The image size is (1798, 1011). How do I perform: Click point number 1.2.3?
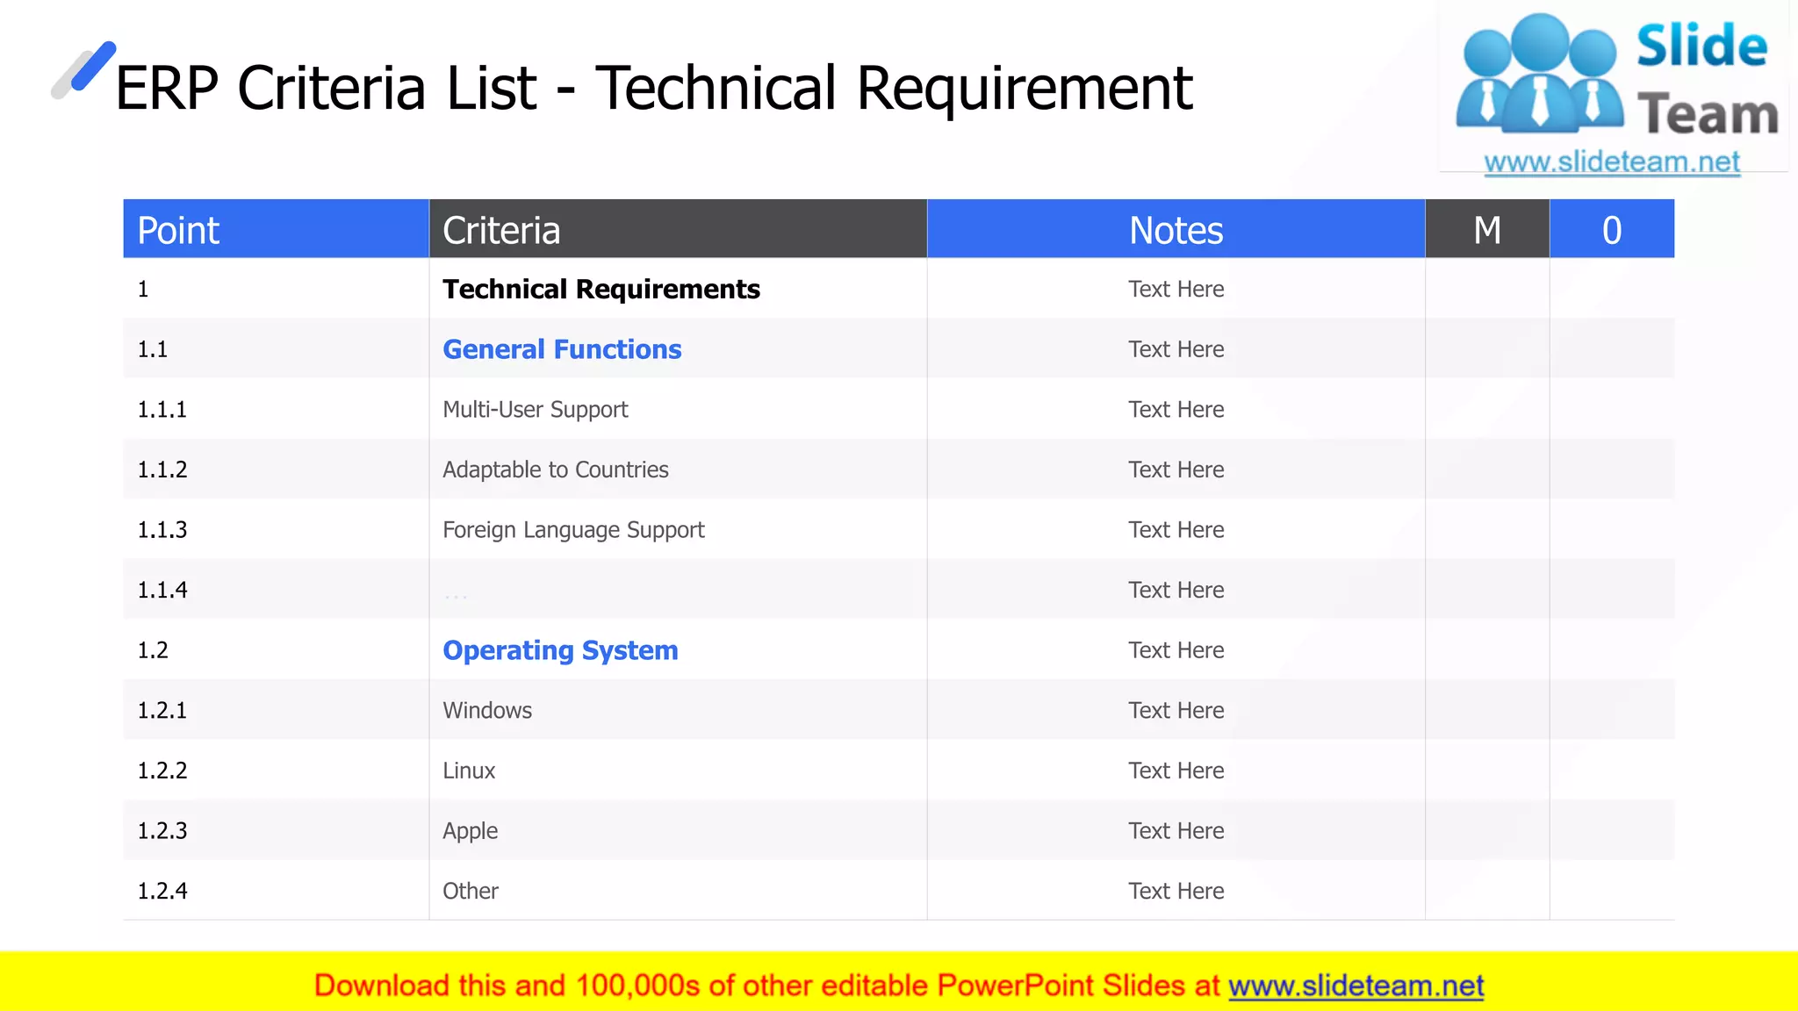162,831
